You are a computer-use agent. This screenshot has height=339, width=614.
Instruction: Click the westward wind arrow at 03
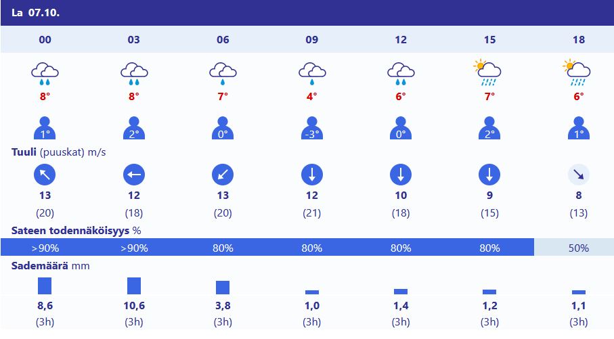point(134,175)
